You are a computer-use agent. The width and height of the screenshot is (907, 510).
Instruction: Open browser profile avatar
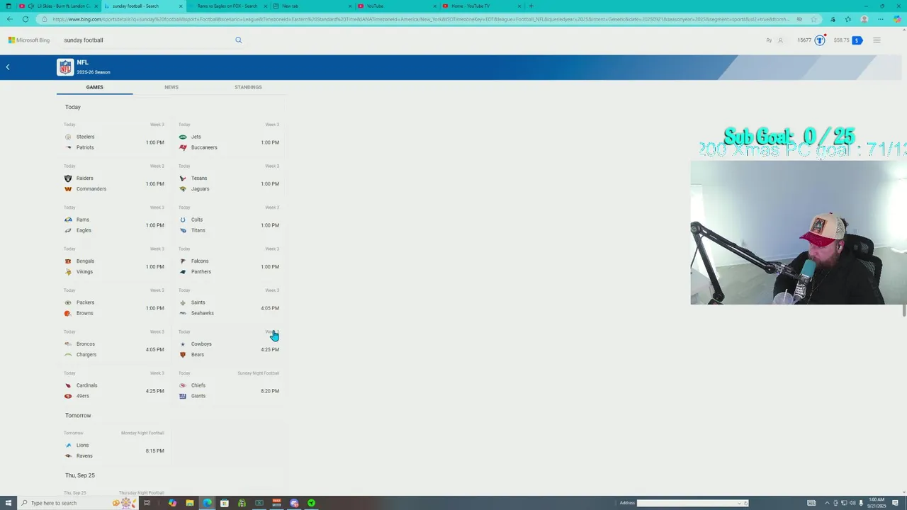pyautogui.click(x=864, y=19)
